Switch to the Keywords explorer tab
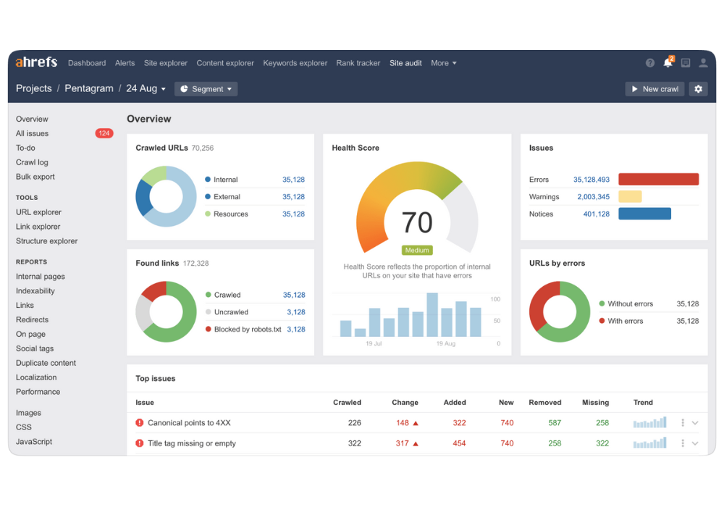The height and width of the screenshot is (507, 724). click(x=295, y=63)
